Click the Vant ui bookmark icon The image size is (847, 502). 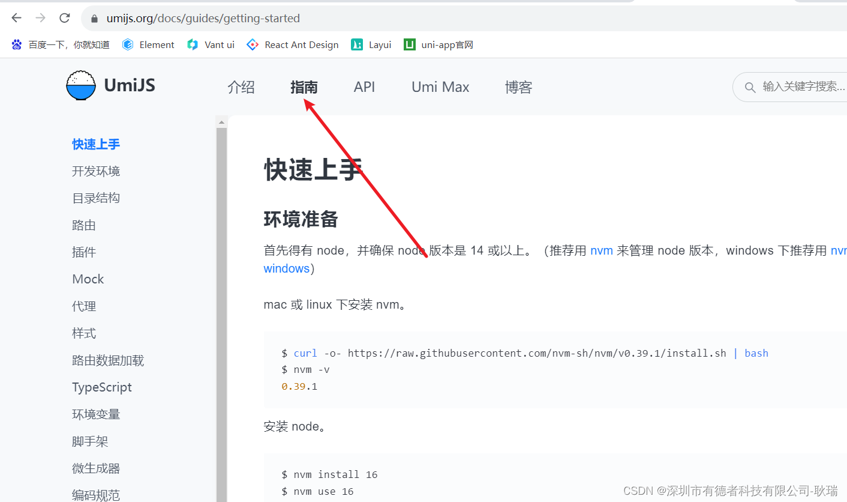pos(193,44)
